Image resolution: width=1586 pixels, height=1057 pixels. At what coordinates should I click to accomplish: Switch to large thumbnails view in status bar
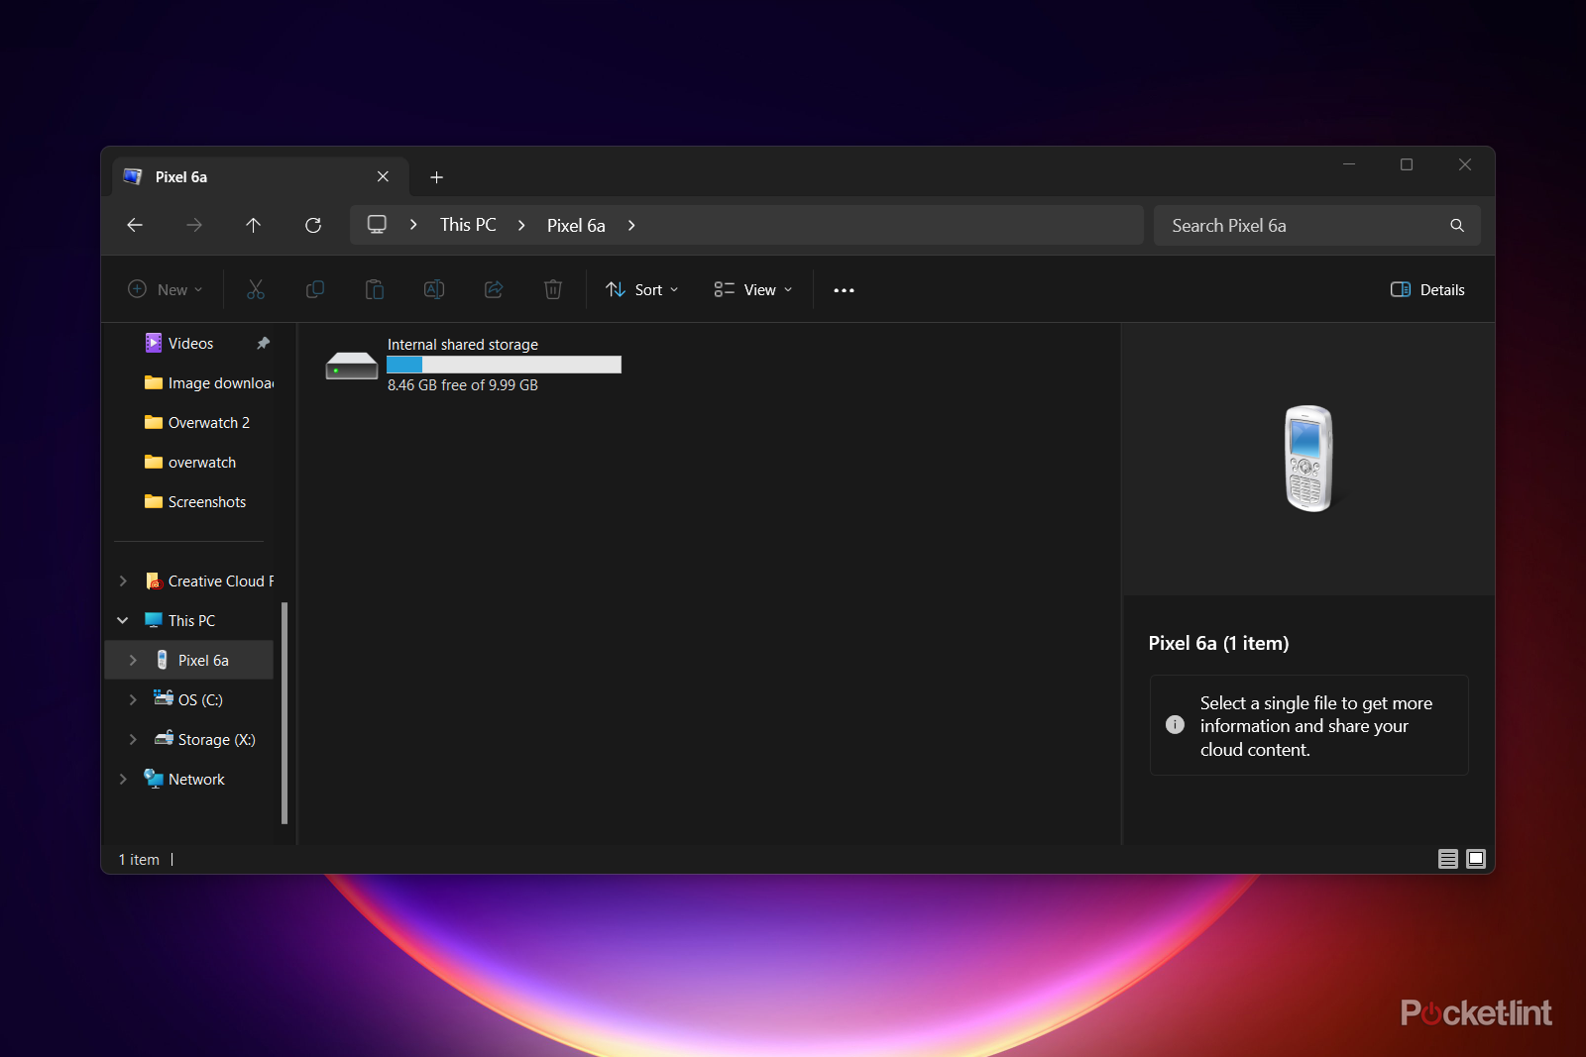tap(1476, 859)
